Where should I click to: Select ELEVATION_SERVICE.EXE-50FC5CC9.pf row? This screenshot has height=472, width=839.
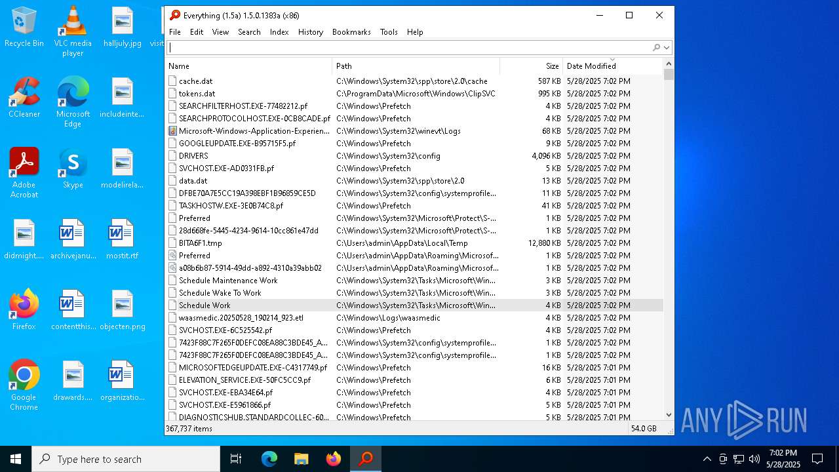tap(414, 380)
